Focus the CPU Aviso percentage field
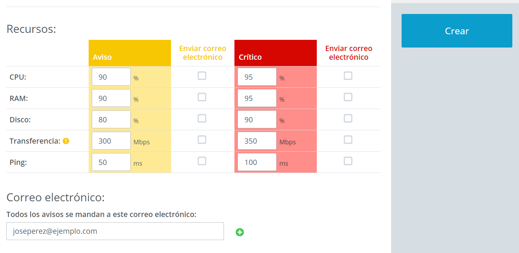Image resolution: width=519 pixels, height=253 pixels. click(x=111, y=77)
